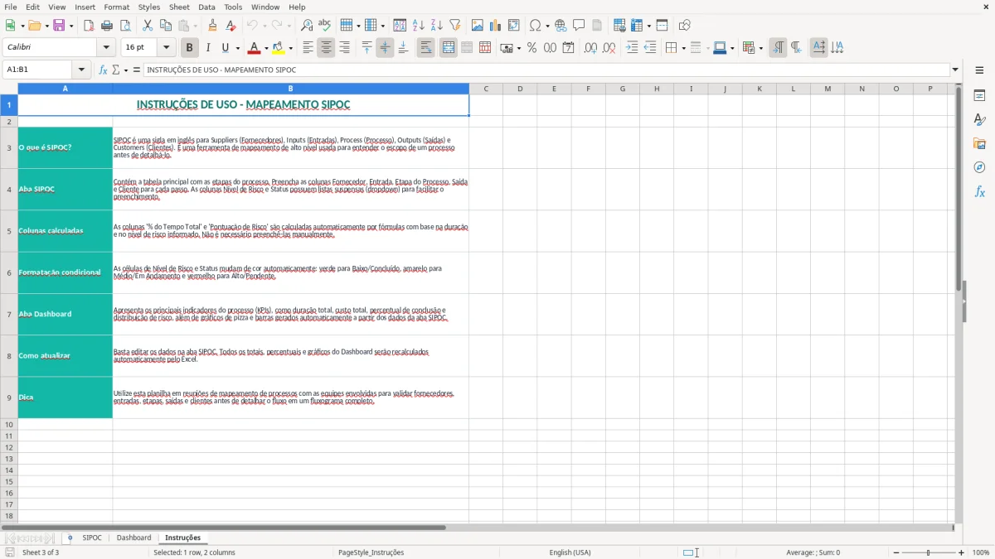Image resolution: width=995 pixels, height=559 pixels.
Task: Toggle Center Horizontally alignment
Action: (x=326, y=48)
